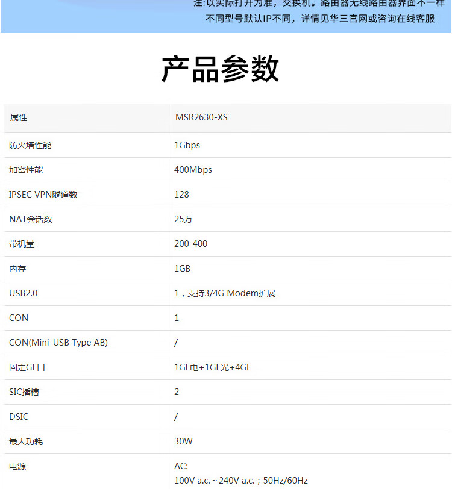
Task: Click the 1GE电+1GE光+4GE value
Action: pyautogui.click(x=213, y=367)
